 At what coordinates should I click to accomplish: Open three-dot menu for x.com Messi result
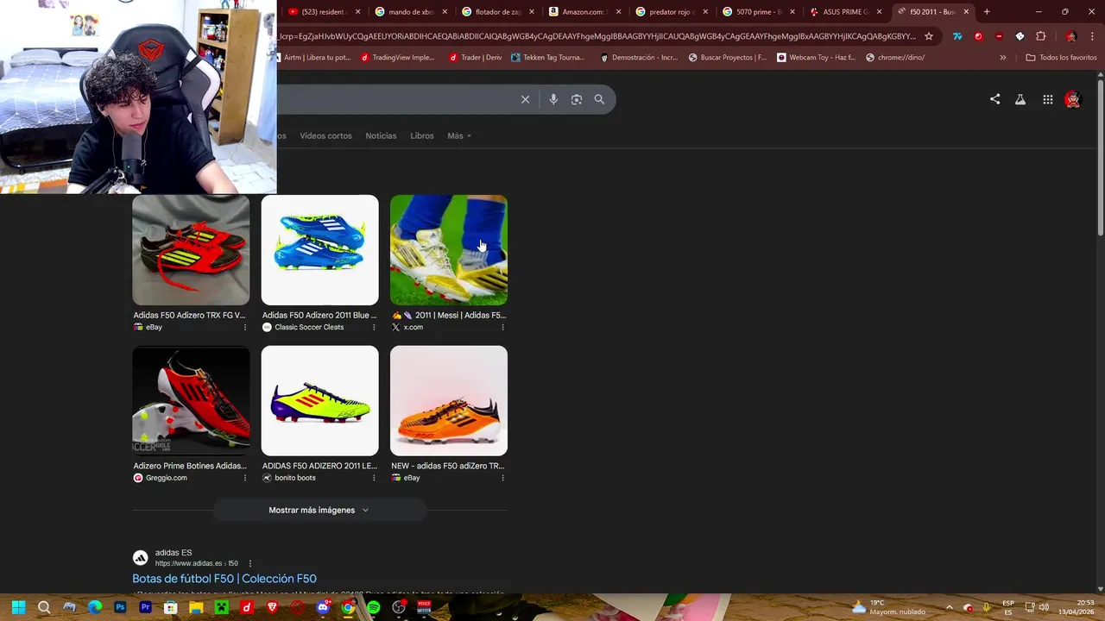502,327
